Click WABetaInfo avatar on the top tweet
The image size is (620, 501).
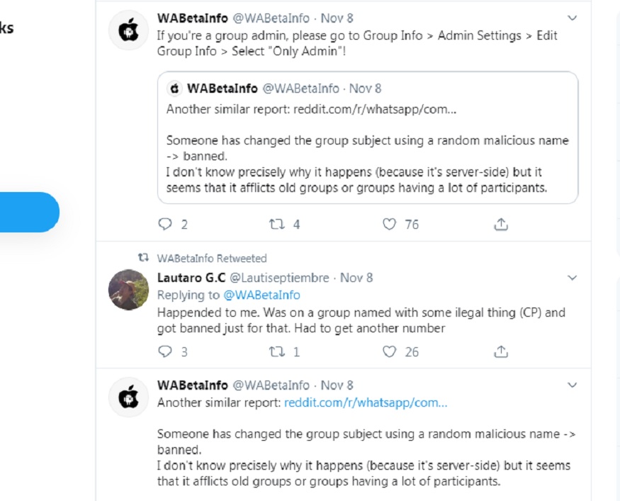pos(128,31)
